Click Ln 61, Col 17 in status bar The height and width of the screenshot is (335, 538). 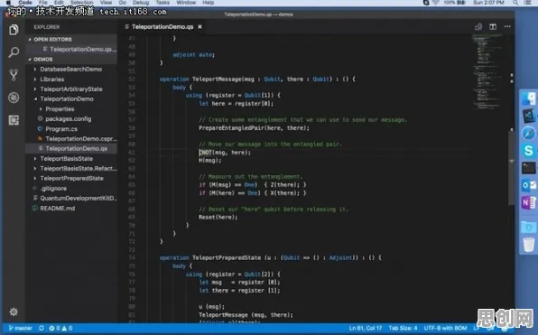(x=366, y=328)
